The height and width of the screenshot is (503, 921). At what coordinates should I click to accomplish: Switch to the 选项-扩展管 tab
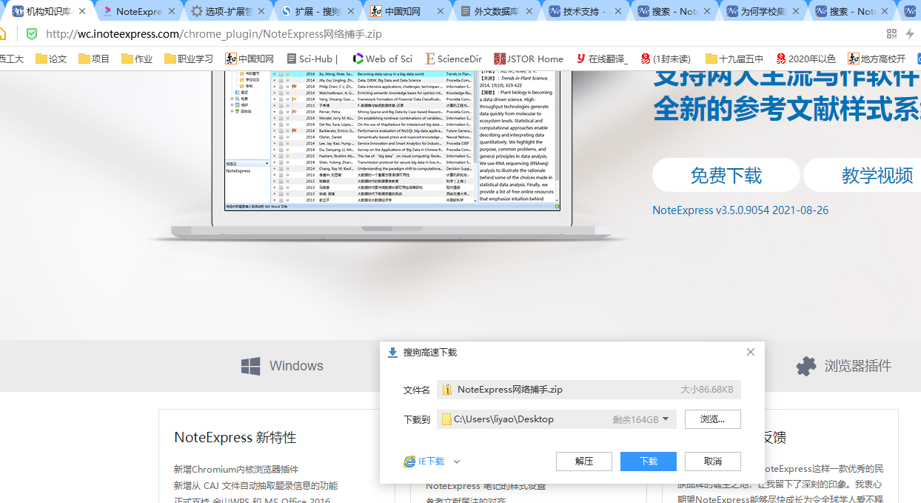coord(227,11)
